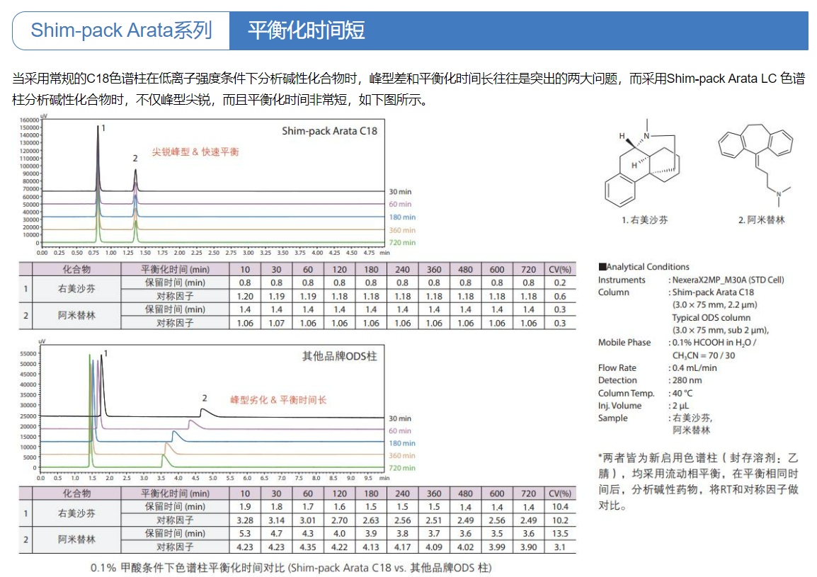This screenshot has width=817, height=577.
Task: Click the 3.28 symmetry factor cell
Action: pos(245,520)
